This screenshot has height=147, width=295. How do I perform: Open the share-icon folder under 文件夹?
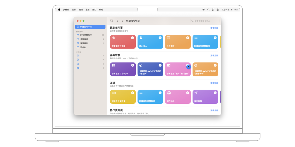(x=90, y=64)
